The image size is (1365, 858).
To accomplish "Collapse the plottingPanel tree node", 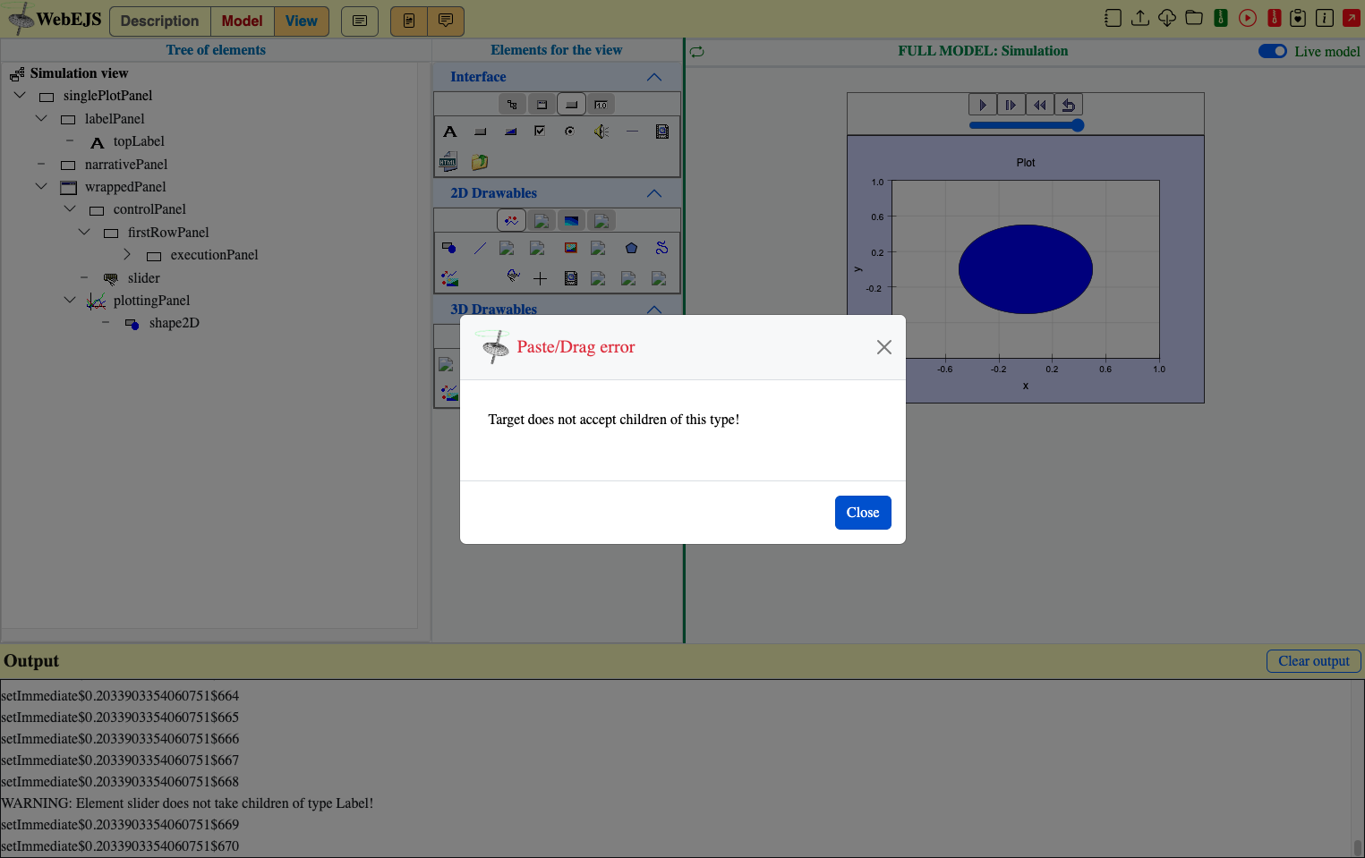I will (x=70, y=300).
